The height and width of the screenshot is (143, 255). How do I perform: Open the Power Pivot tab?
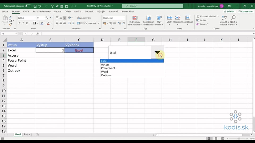128,11
